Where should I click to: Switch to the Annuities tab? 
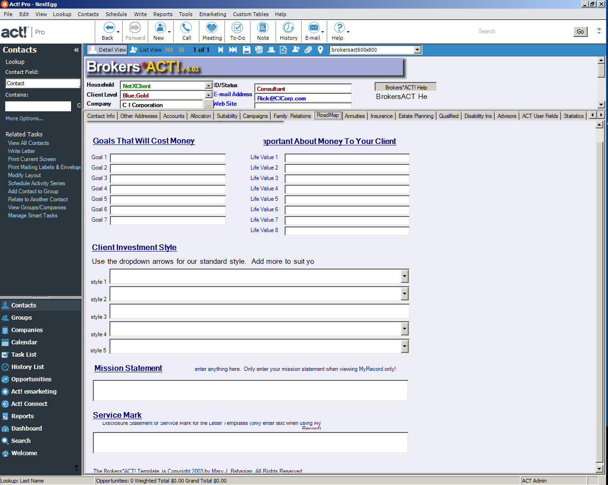pyautogui.click(x=355, y=116)
